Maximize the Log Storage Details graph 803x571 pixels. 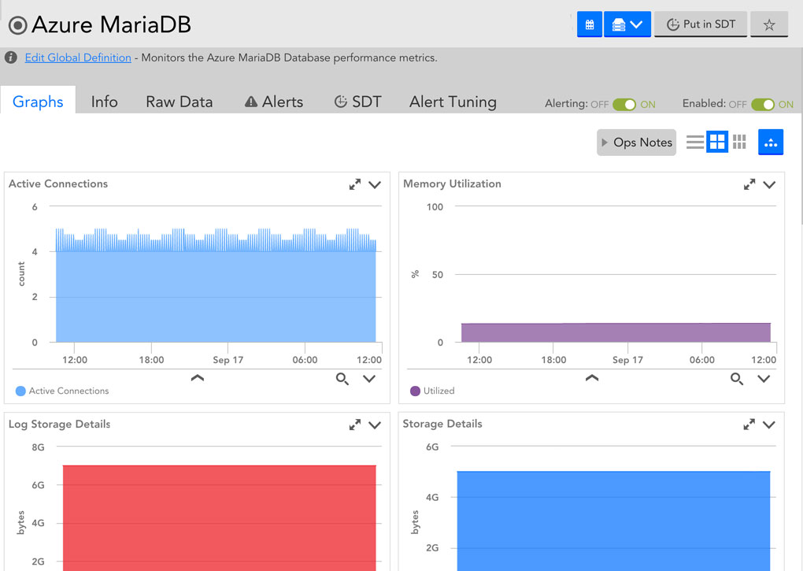click(354, 425)
